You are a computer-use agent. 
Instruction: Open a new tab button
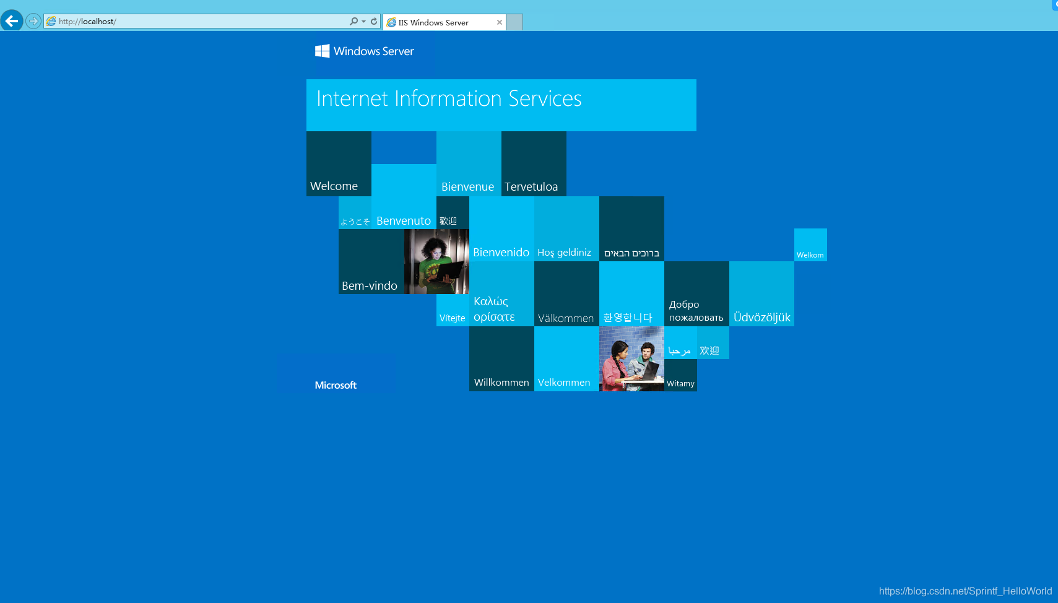point(514,22)
